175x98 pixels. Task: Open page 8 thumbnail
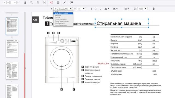12,71
